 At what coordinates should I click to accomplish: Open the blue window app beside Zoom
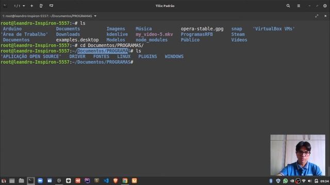pos(49,181)
